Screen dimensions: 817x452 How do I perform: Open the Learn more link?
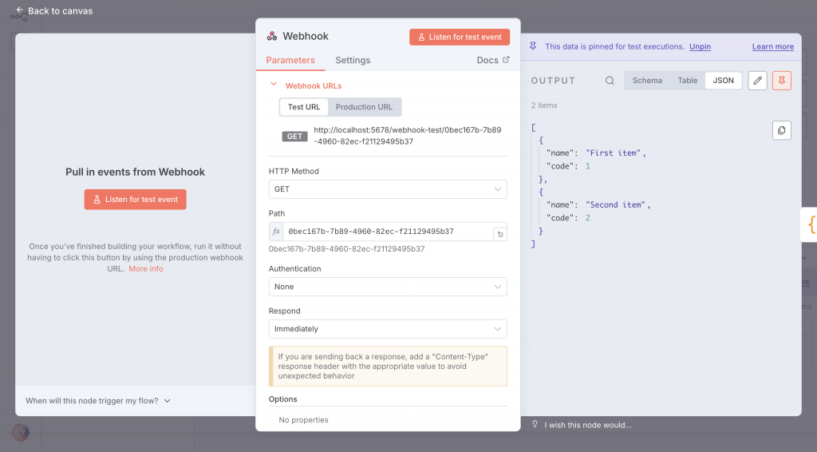pyautogui.click(x=772, y=46)
